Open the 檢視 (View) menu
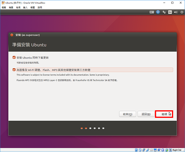The width and height of the screenshot is (185, 152). pos(18,8)
